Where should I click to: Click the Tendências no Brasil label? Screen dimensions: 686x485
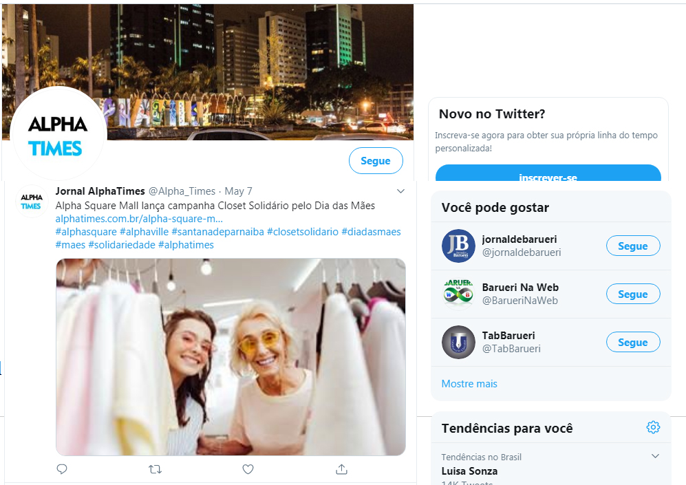pyautogui.click(x=481, y=457)
